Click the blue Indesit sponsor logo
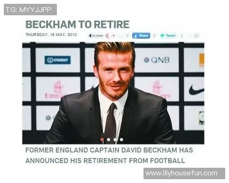The width and height of the screenshot is (229, 183). click(58, 60)
